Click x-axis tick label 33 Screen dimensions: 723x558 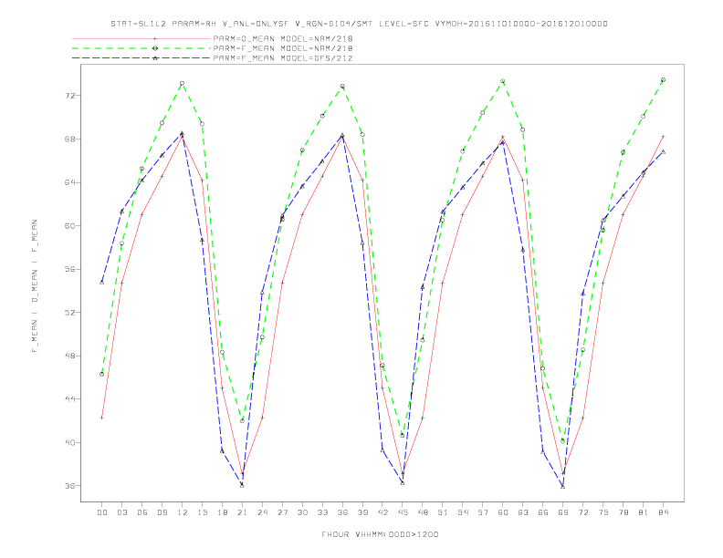click(322, 512)
